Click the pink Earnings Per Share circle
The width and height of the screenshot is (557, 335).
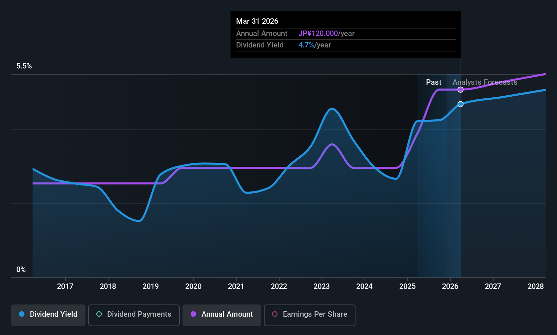275,314
